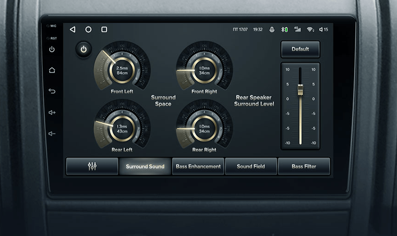
Task: Decrease volume with side speaker minus
Action: click(x=52, y=134)
